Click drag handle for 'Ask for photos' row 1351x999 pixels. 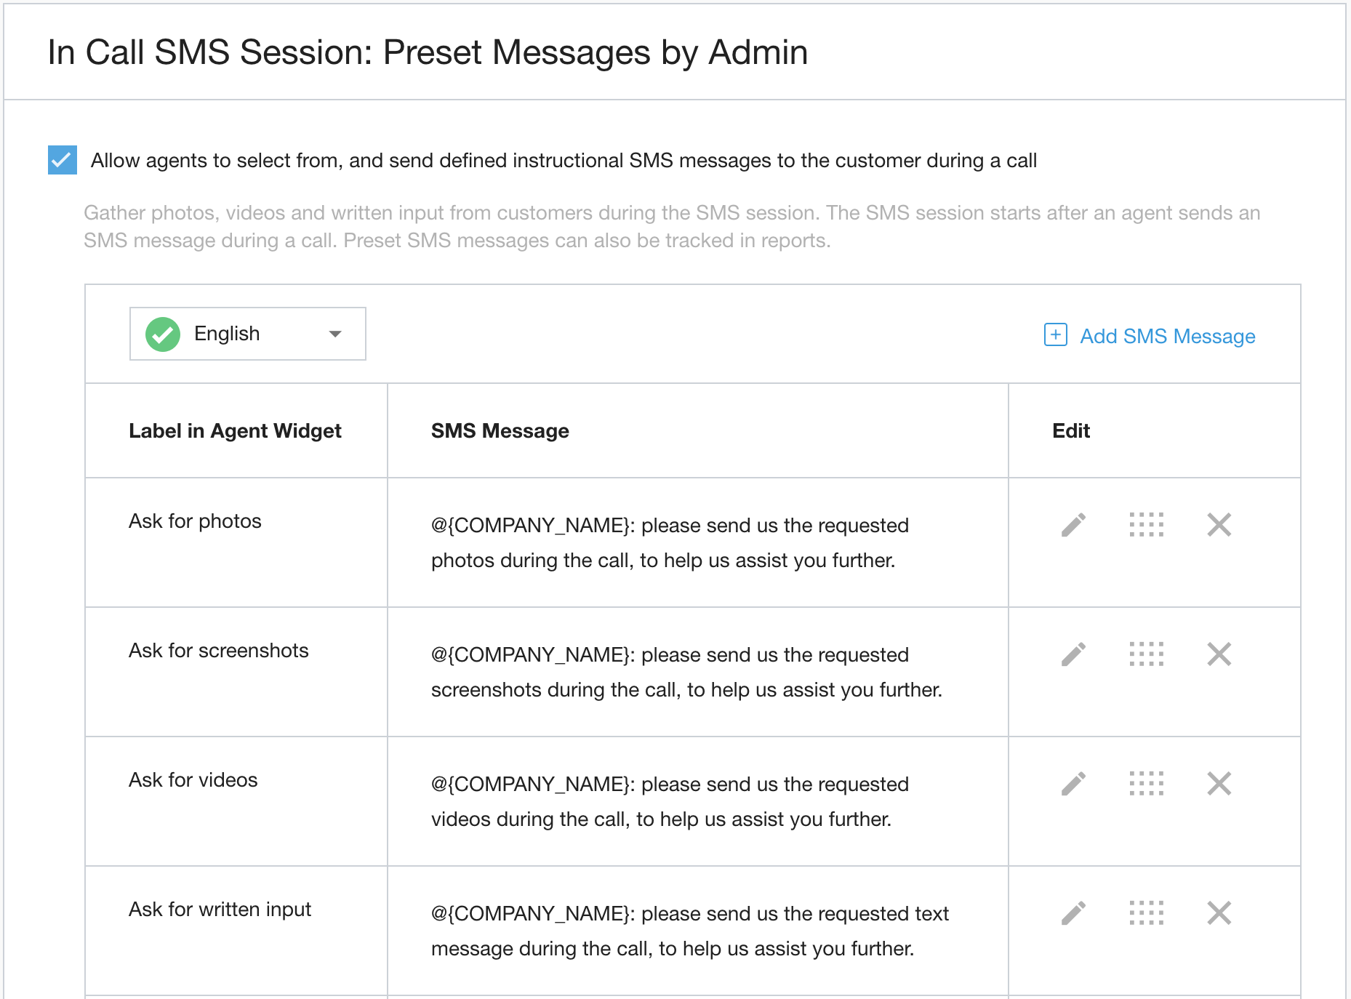1146,524
